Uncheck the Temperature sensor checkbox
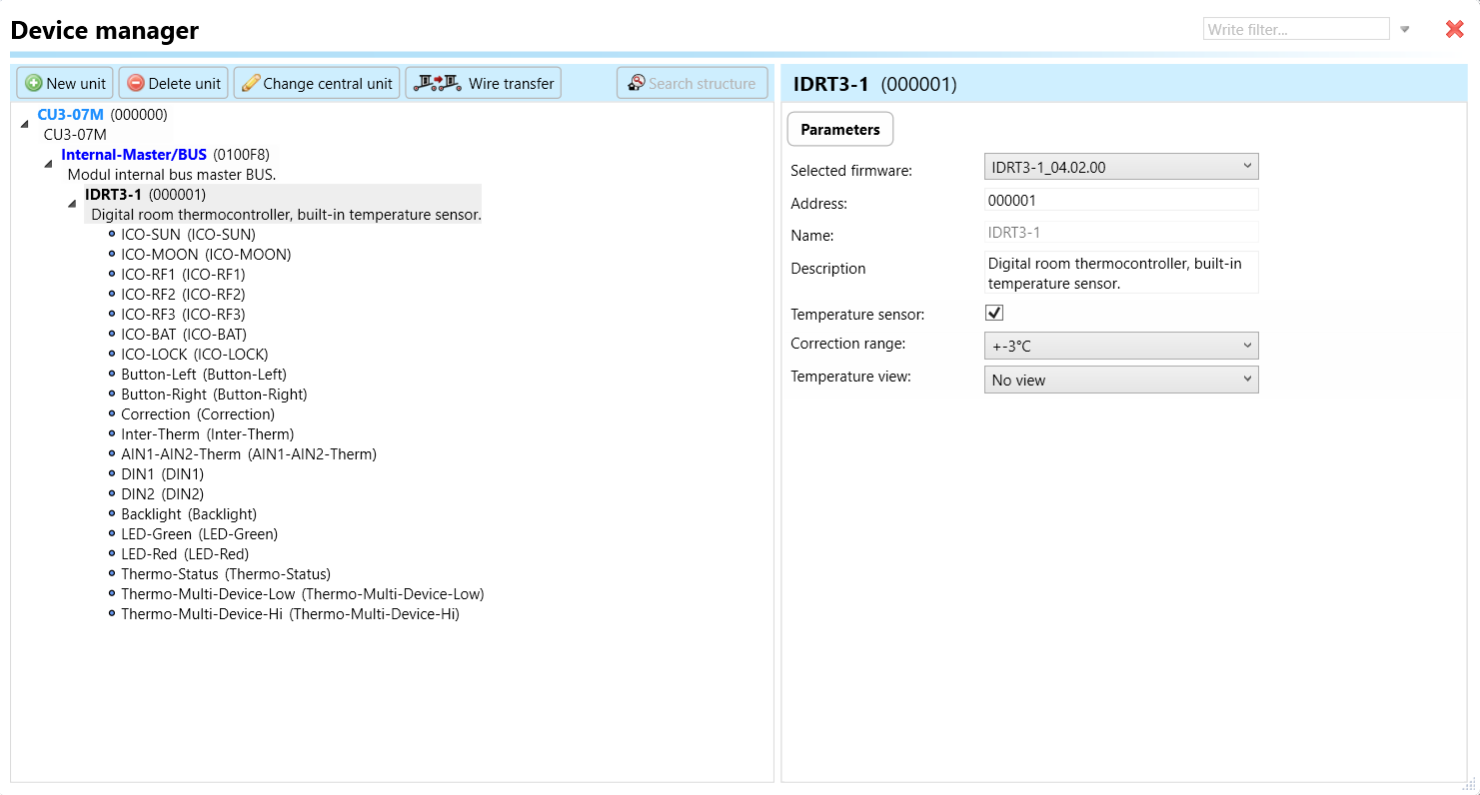The width and height of the screenshot is (1480, 795). coord(994,314)
